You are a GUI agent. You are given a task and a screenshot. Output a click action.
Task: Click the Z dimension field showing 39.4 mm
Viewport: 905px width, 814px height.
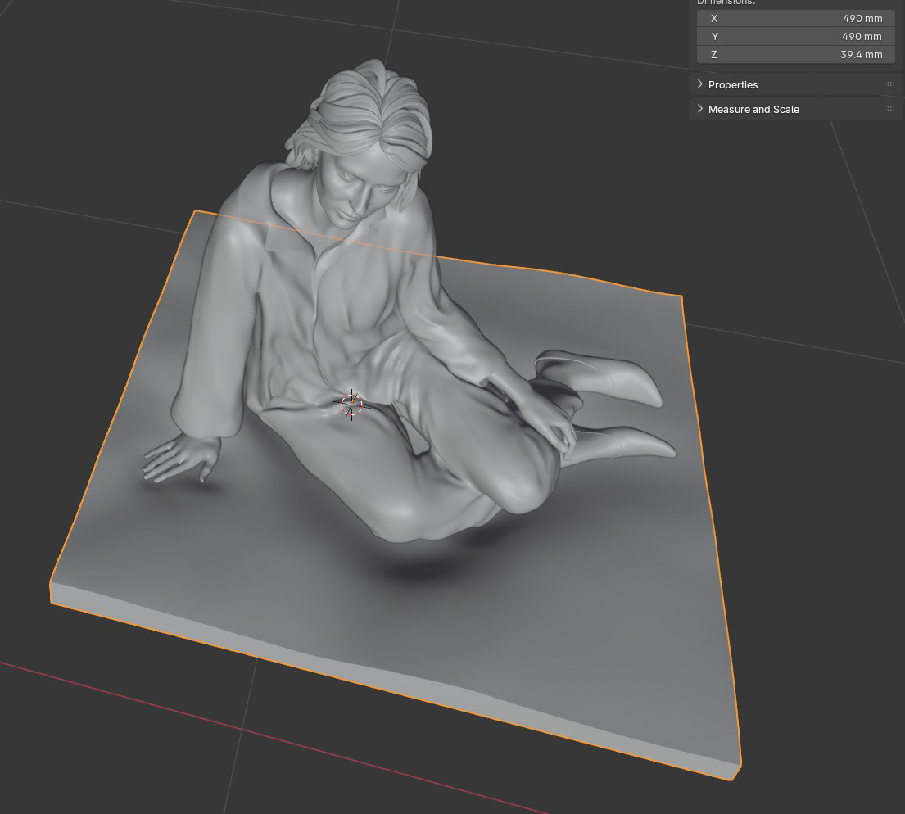(x=796, y=54)
